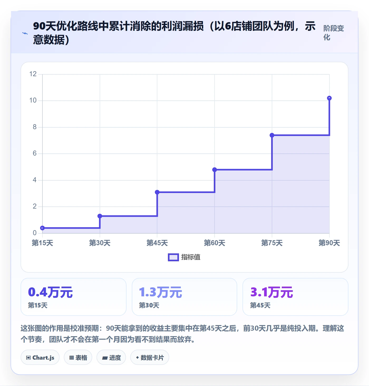Click the 1.3万元 data card value
Image resolution: width=369 pixels, height=386 pixels.
point(161,292)
